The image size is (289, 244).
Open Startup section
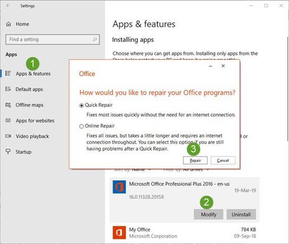(x=23, y=152)
